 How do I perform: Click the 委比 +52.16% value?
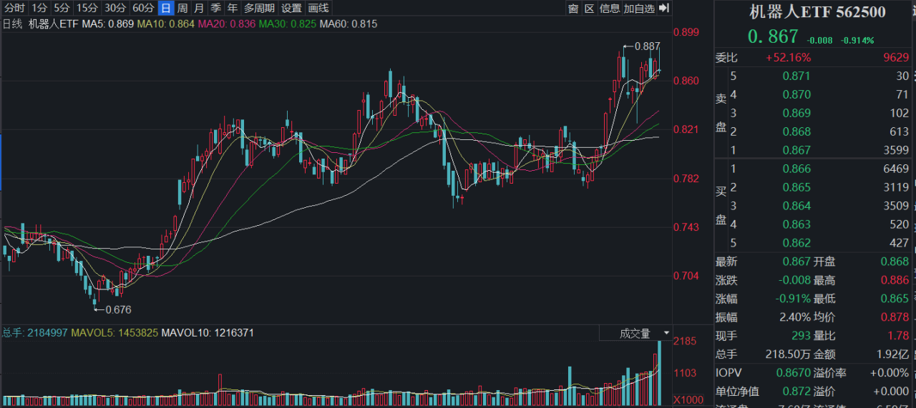tap(788, 57)
